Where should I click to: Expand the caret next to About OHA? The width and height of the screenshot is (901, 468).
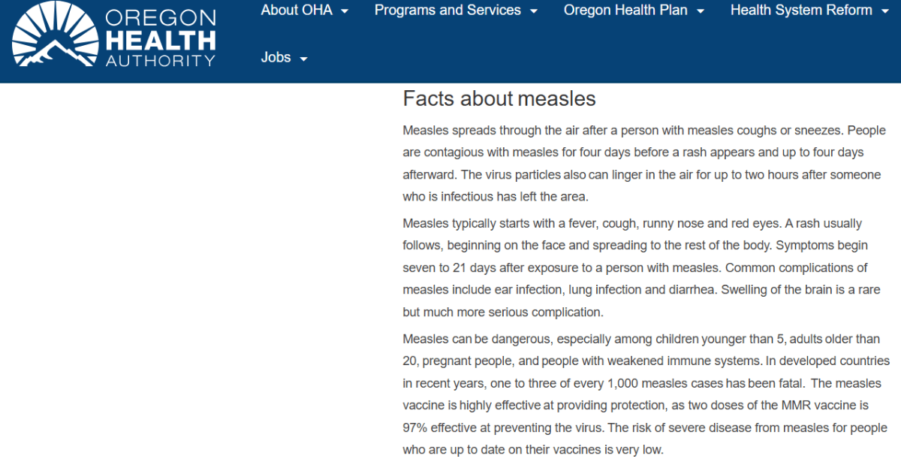click(345, 12)
